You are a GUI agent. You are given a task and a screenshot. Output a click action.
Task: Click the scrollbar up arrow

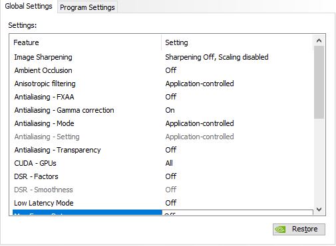[319, 40]
